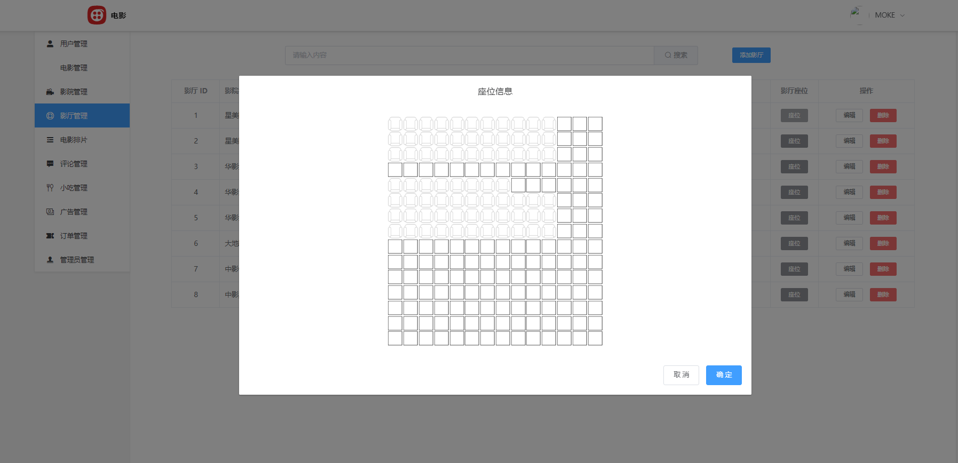Click the camera icon beside 影院管理
The height and width of the screenshot is (463, 958).
pos(50,92)
